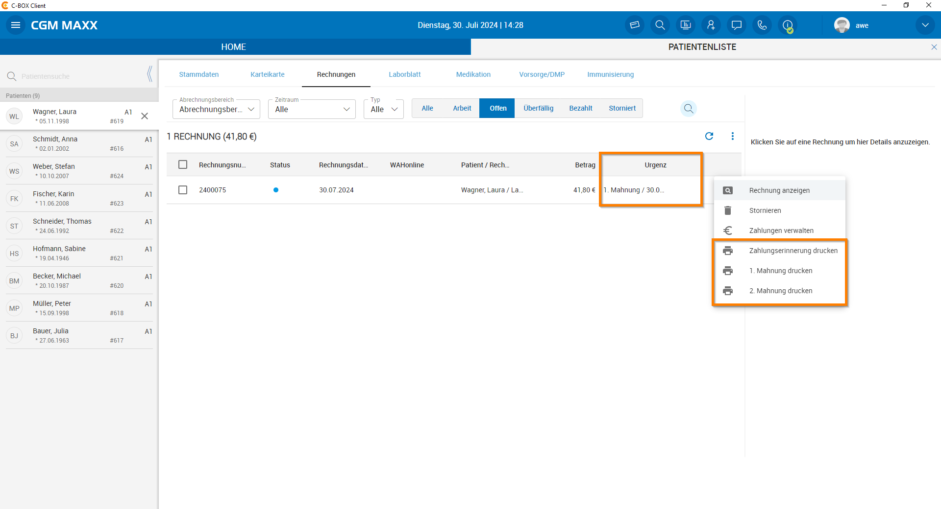Switch to the Laborblatt tab
The width and height of the screenshot is (941, 509).
click(405, 74)
